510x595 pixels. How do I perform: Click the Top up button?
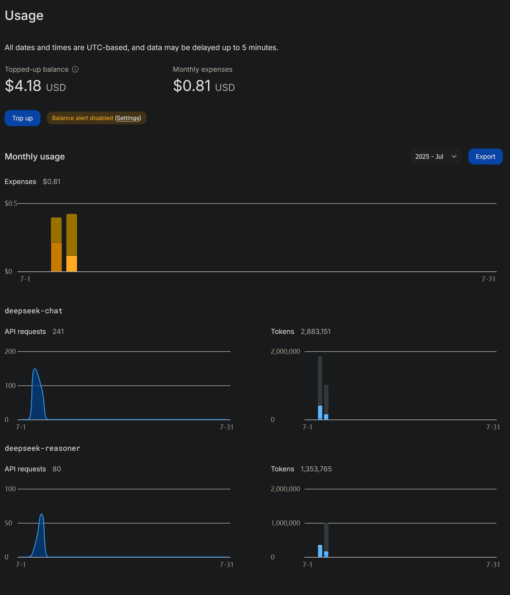coord(22,118)
